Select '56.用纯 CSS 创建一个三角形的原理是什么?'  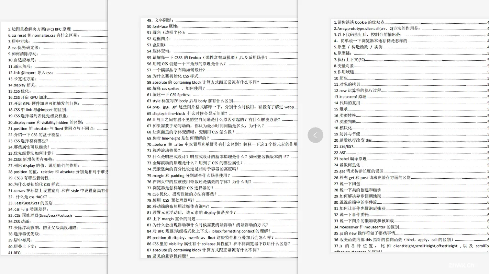coord(222,64)
